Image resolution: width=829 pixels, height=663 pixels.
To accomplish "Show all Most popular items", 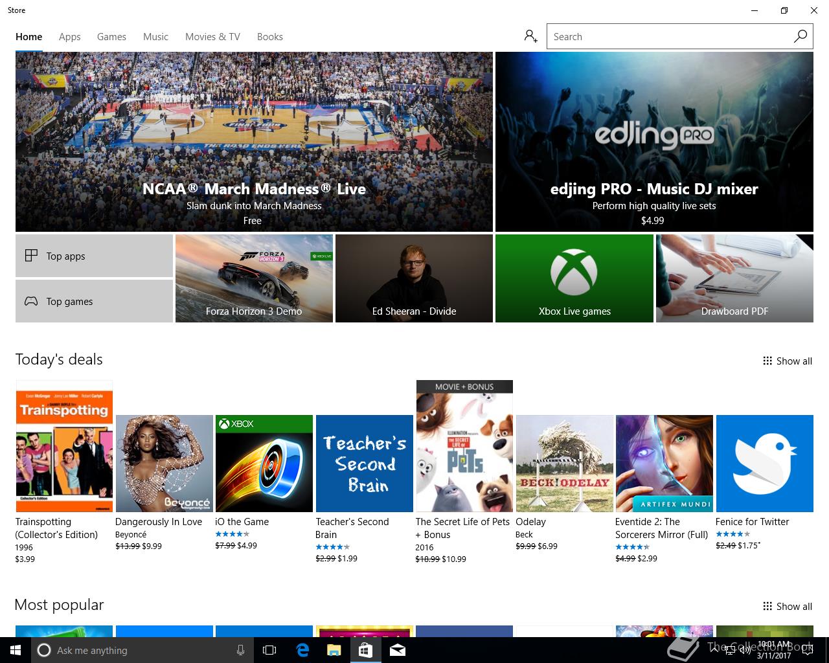I will [788, 606].
